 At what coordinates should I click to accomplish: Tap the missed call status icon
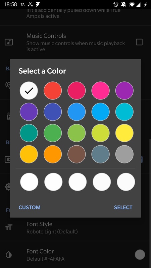tap(30, 4)
